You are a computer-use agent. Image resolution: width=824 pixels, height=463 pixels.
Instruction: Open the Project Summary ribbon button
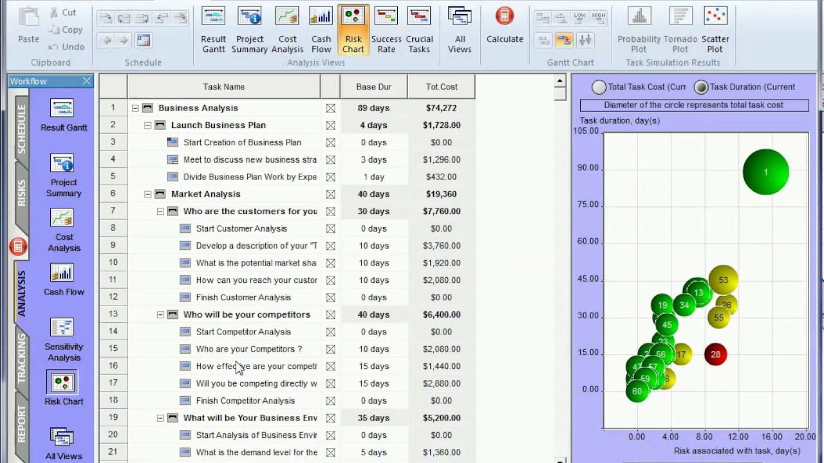[x=249, y=30]
